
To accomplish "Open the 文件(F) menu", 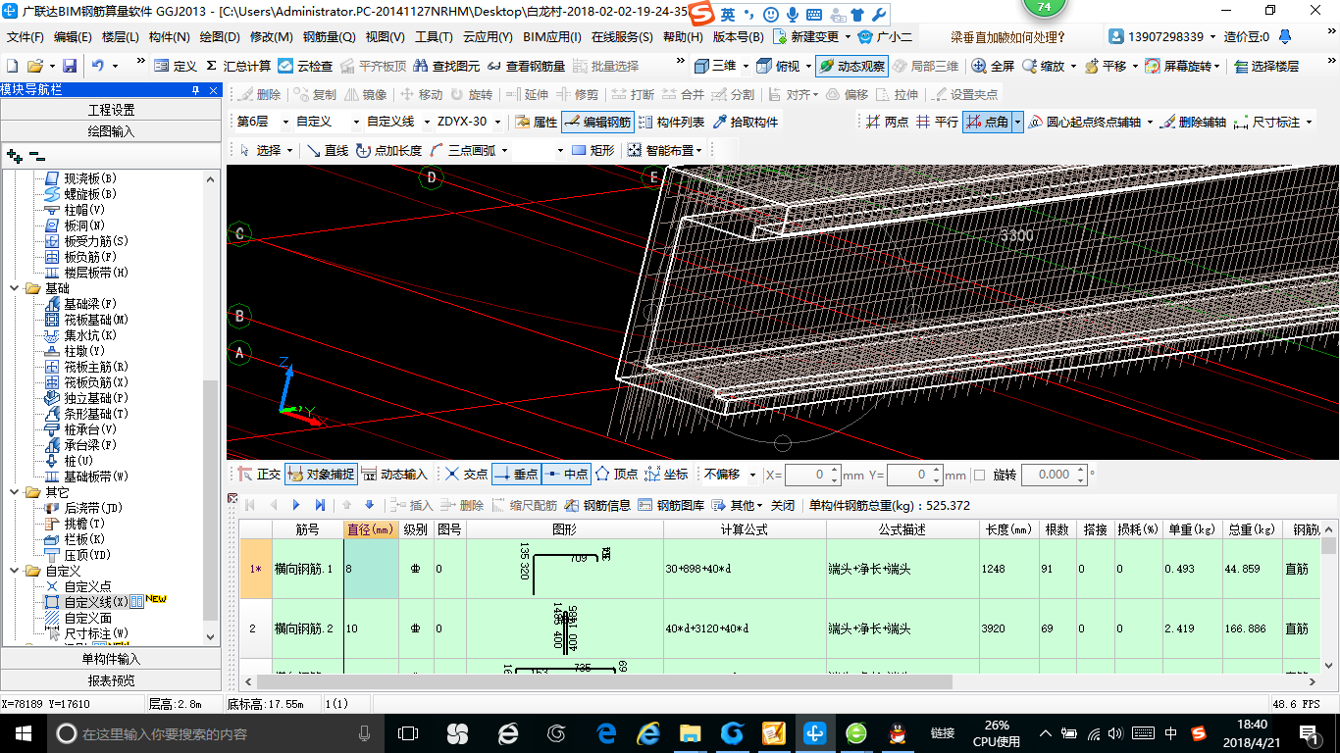I will point(26,37).
